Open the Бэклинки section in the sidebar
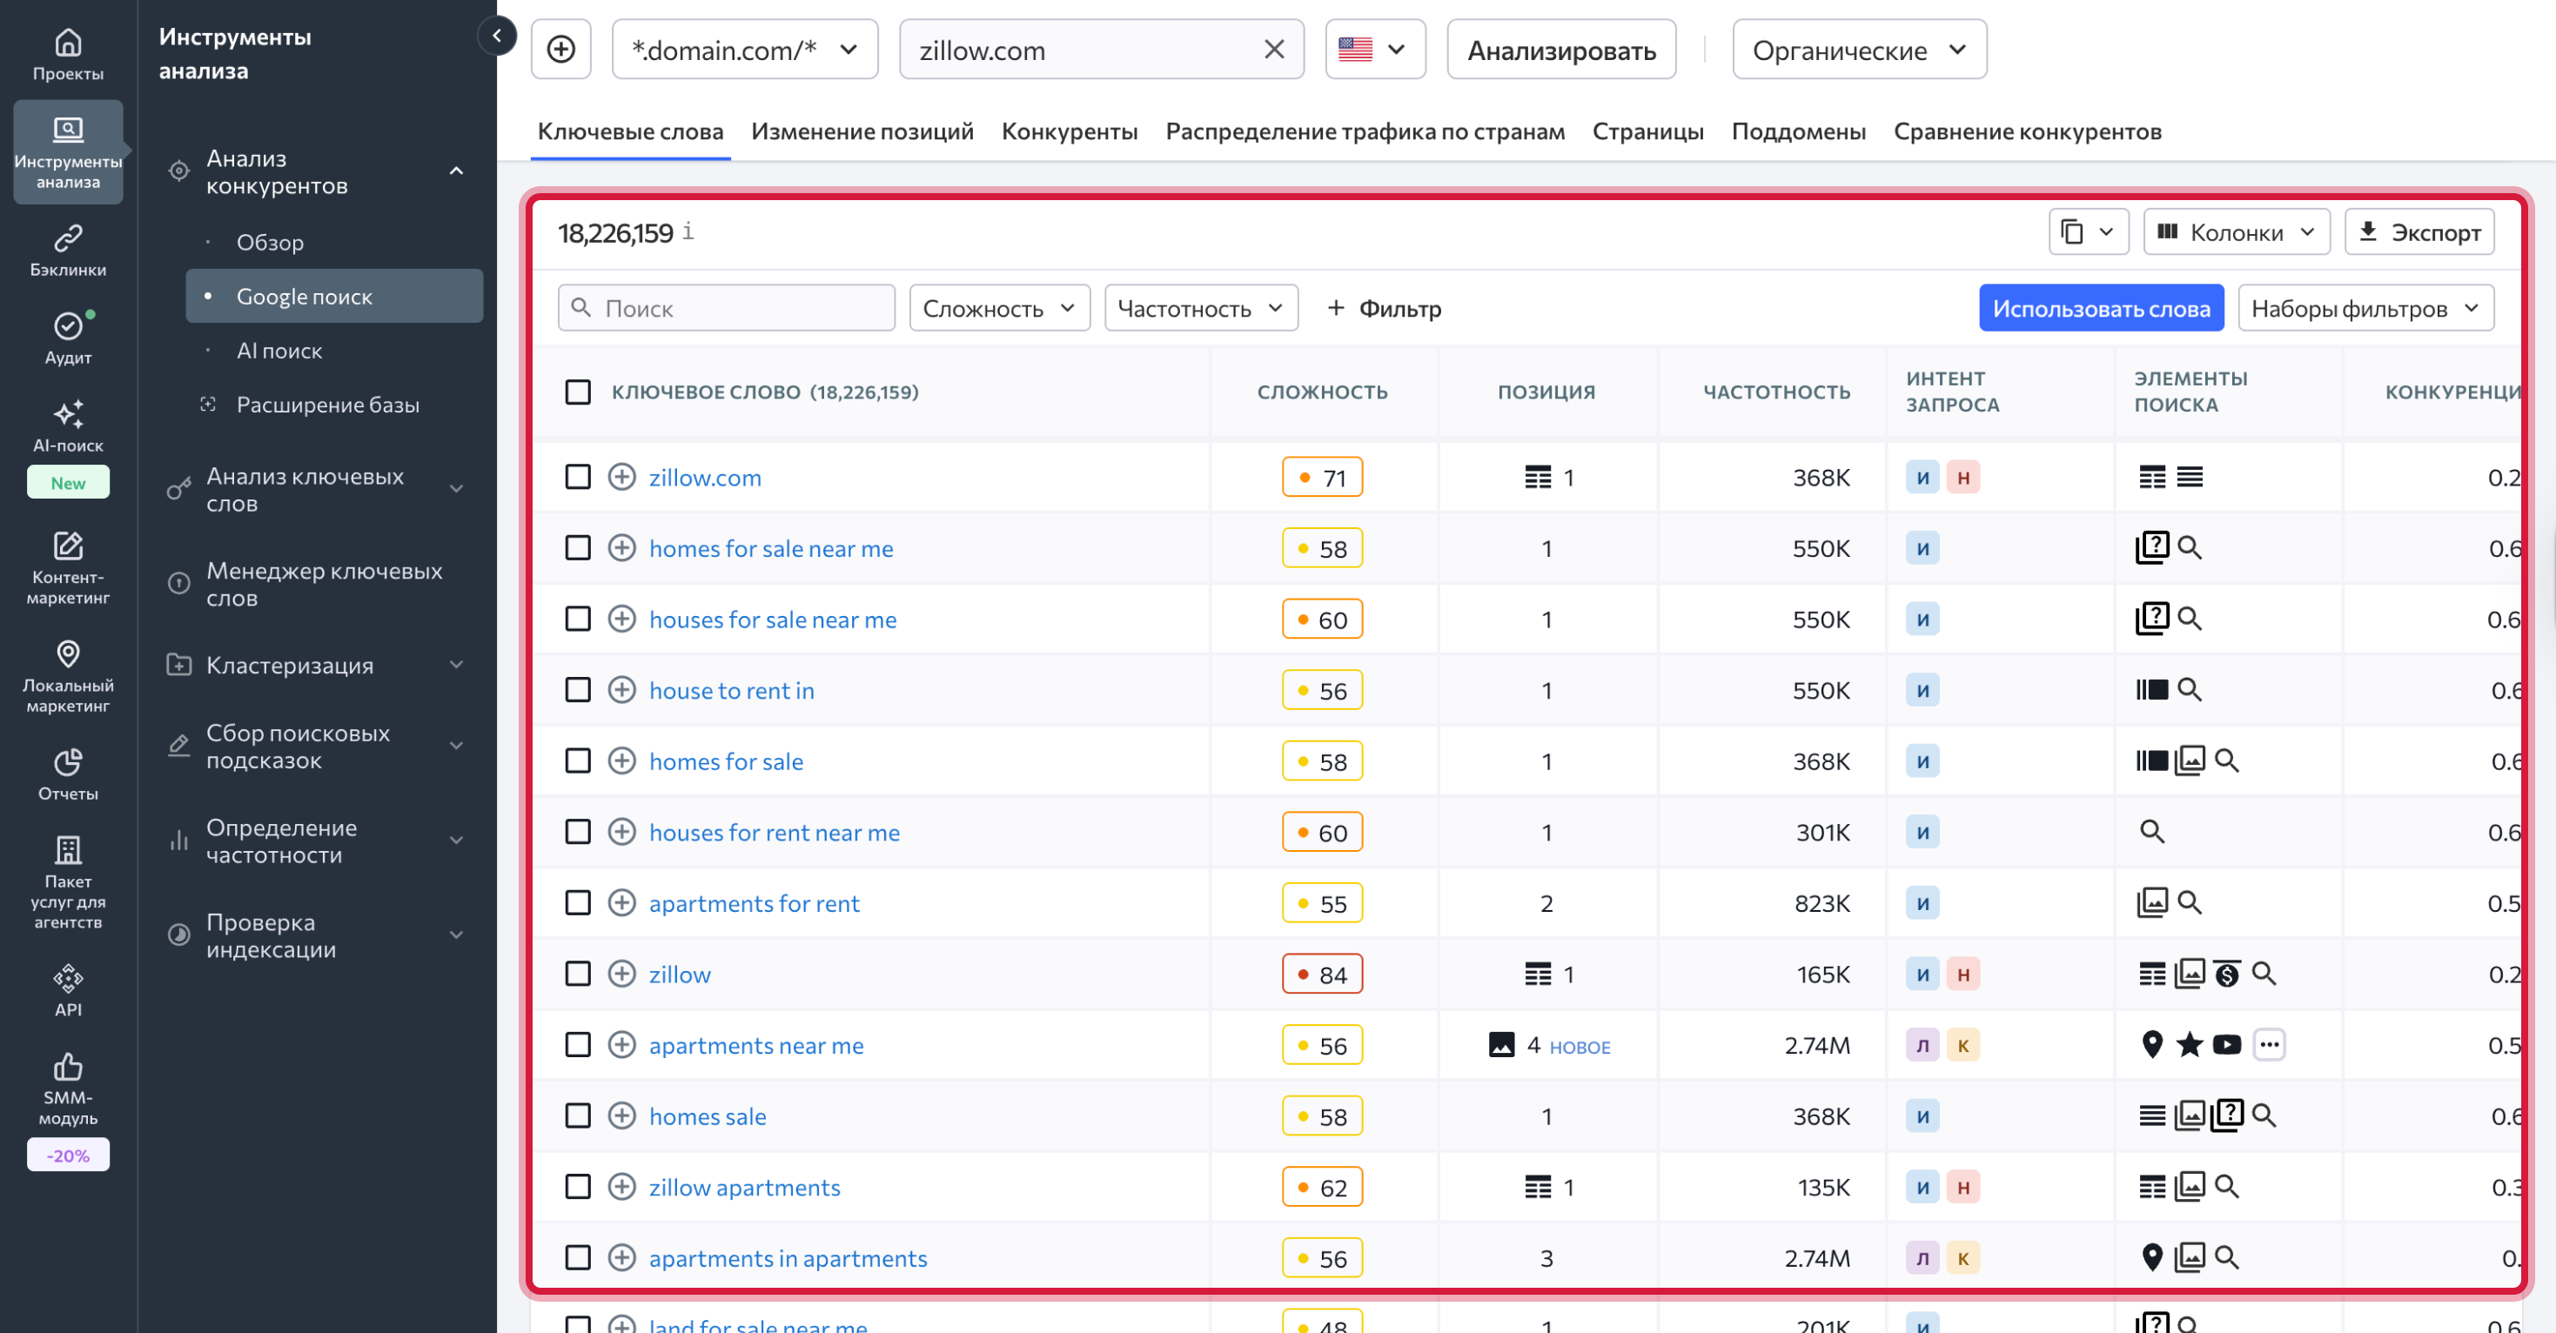The image size is (2556, 1333). click(x=66, y=248)
